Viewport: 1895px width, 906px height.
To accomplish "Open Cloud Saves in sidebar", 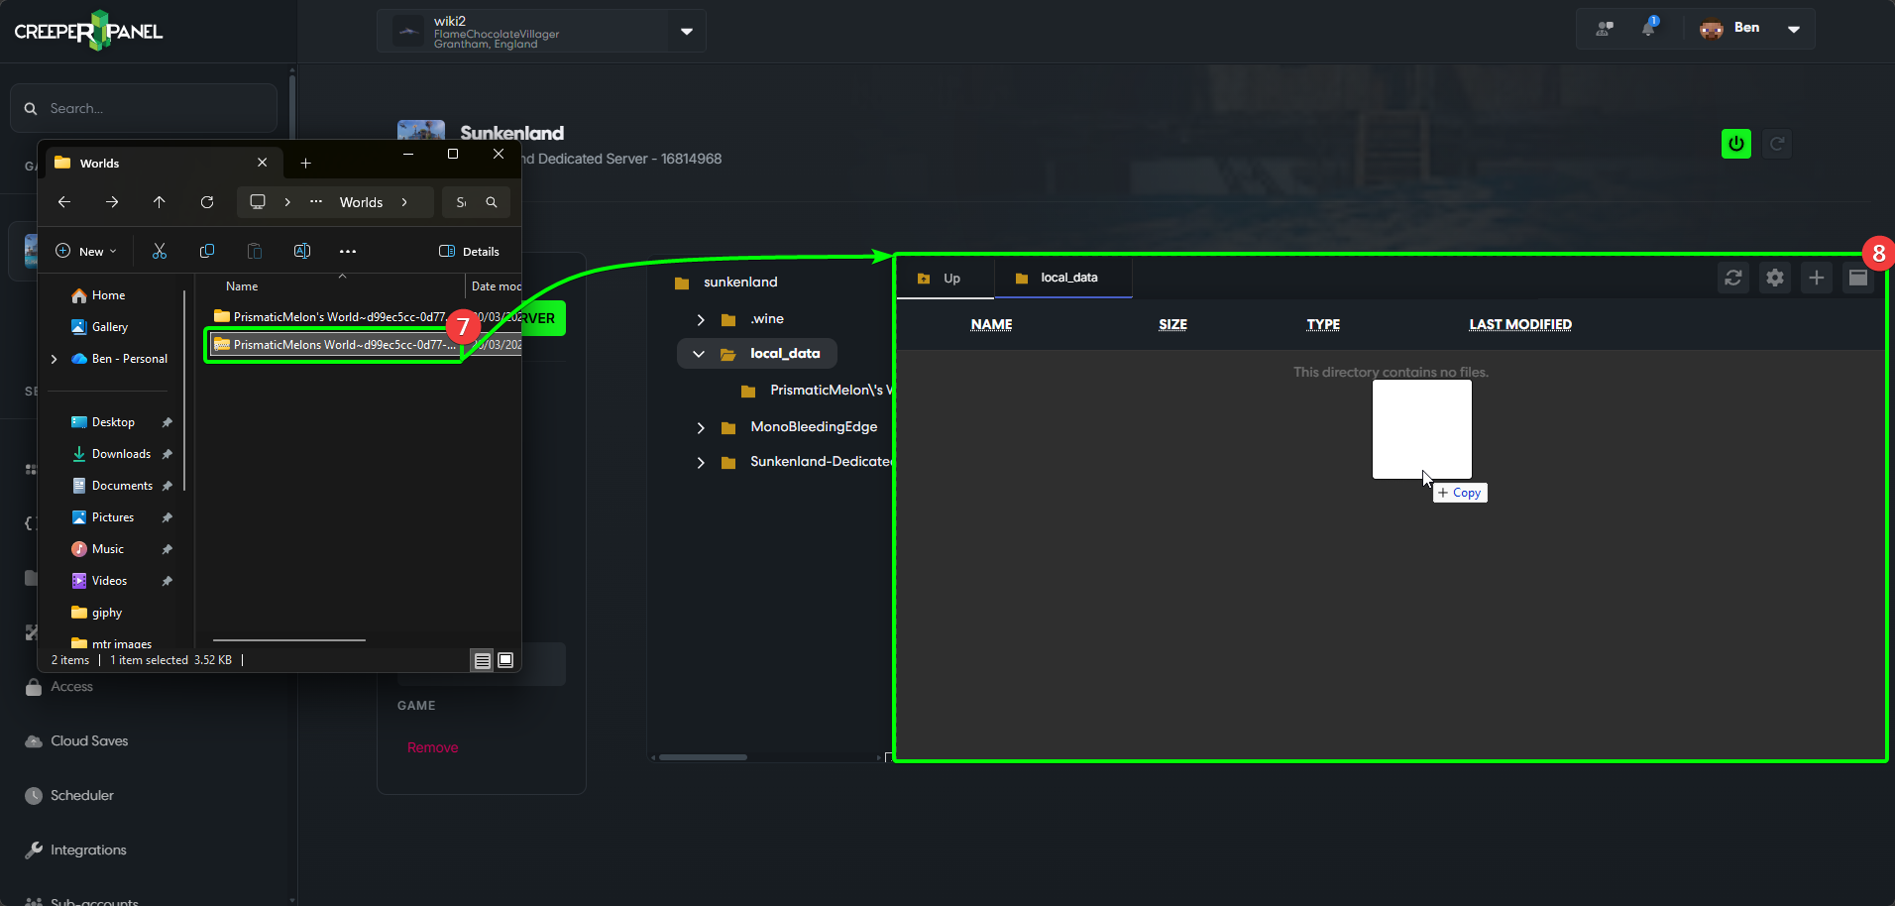I will [89, 741].
